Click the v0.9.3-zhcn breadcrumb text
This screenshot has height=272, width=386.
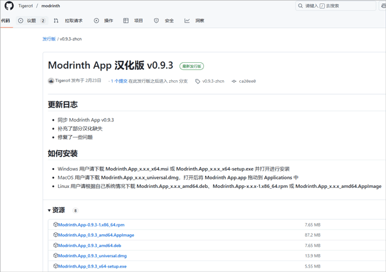pyautogui.click(x=71, y=38)
